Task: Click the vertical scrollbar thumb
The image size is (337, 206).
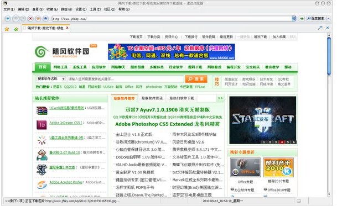Action: pyautogui.click(x=329, y=56)
